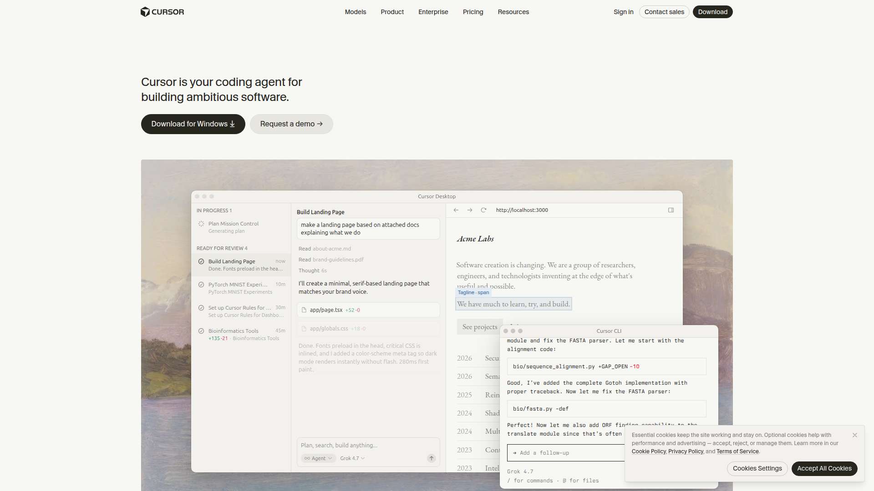
Task: Click the browser forward arrow in Cursor Desktop
Action: [x=470, y=210]
